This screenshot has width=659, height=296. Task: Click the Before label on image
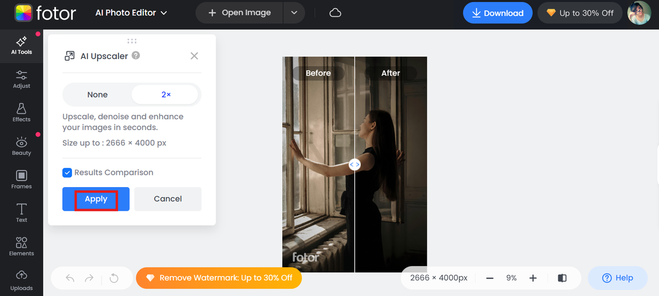point(318,73)
